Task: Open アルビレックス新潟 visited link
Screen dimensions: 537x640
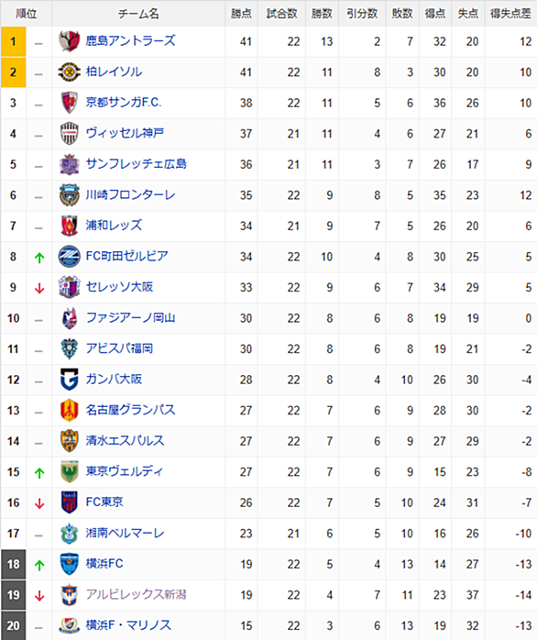Action: tap(136, 594)
